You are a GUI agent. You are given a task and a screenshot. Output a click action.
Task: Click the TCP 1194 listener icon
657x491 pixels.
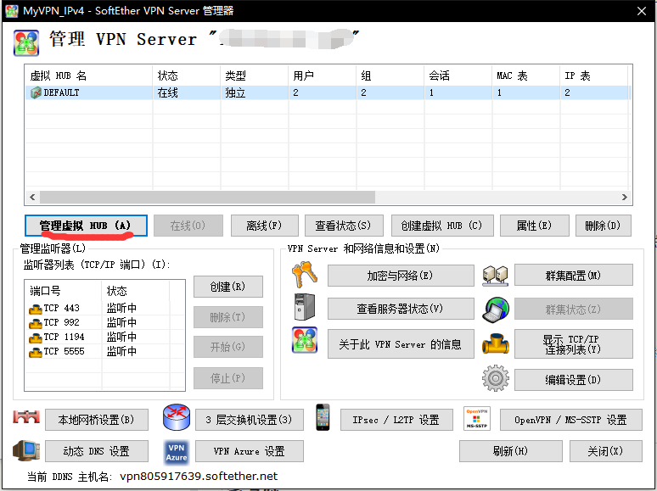coord(36,338)
